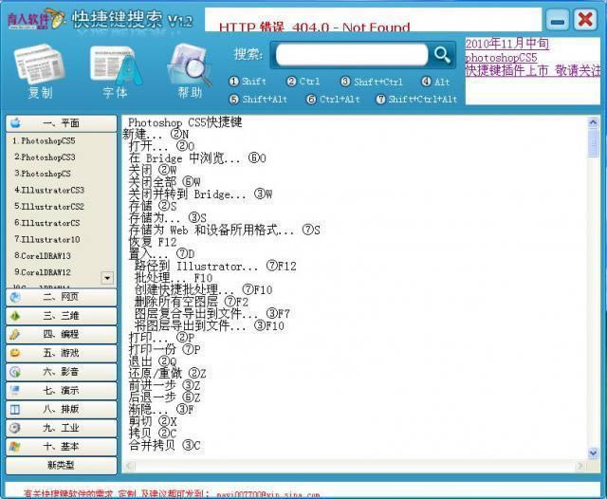Click the disc icon on 六、影音
607x499 pixels.
(15, 372)
